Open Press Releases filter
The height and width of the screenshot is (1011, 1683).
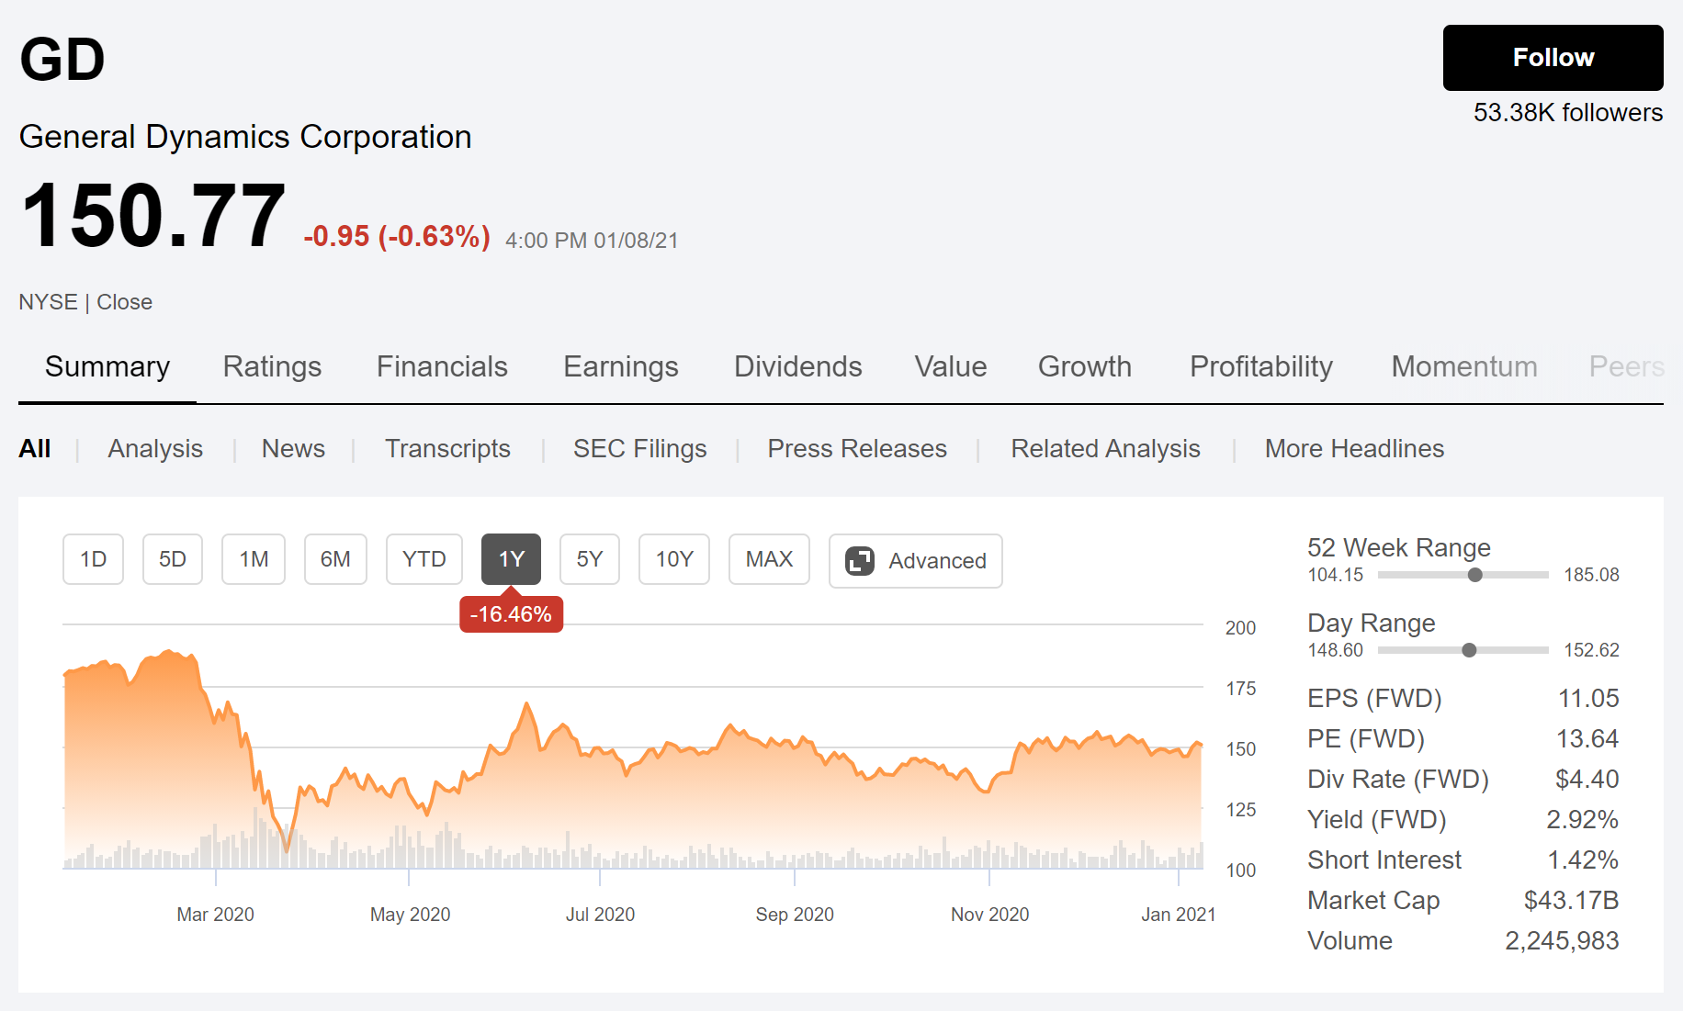tap(857, 448)
